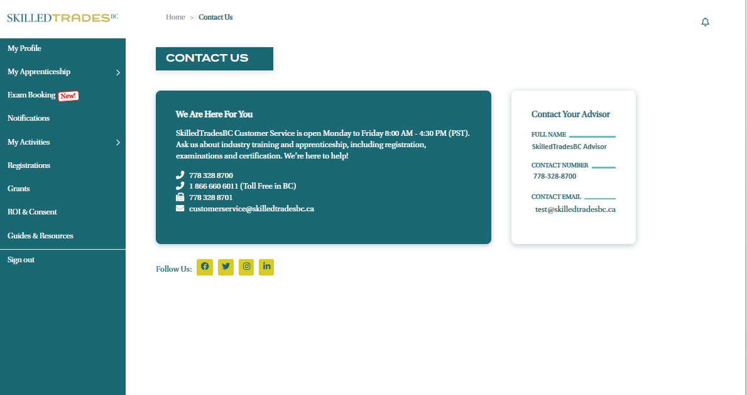Open My Profile in the sidebar
This screenshot has height=395, width=747.
coord(25,48)
